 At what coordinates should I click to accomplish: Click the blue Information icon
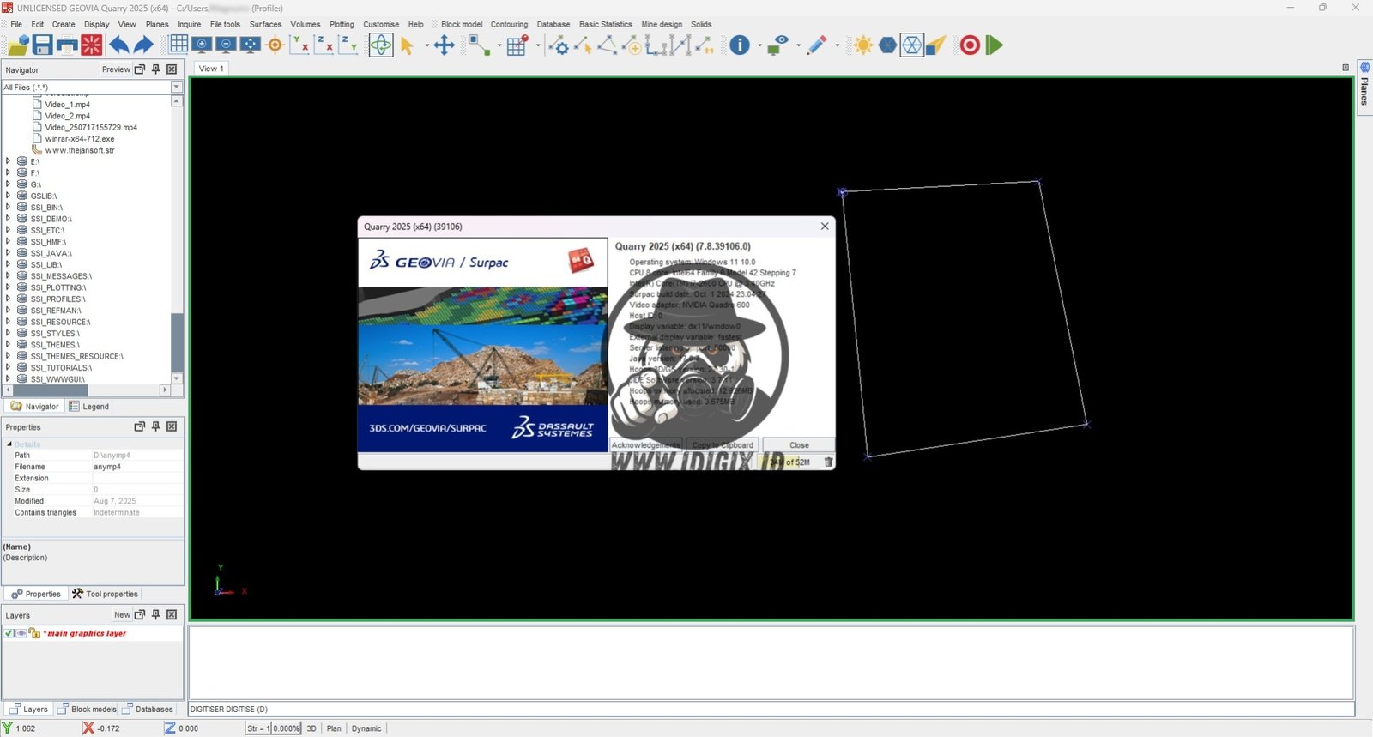coord(740,45)
